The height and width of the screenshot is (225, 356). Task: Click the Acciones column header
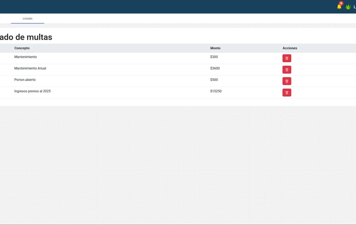[290, 48]
